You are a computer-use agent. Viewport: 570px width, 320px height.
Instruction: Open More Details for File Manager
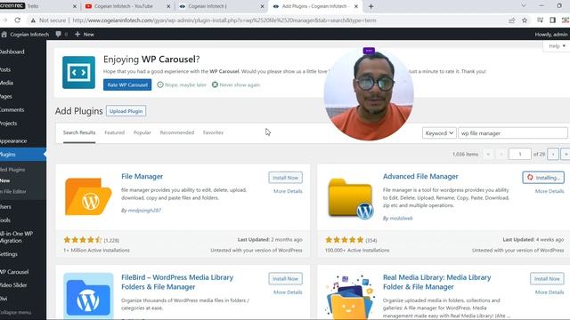[x=288, y=191]
